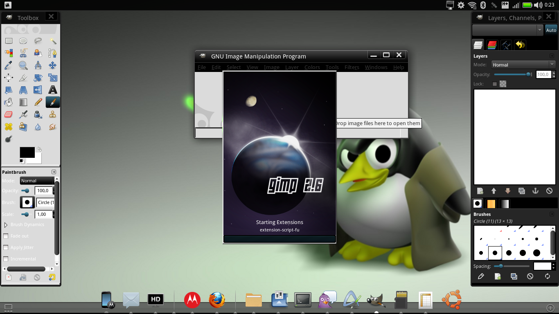Screen dimensions: 559x314
Task: Activate the Zoom magnifier tool
Action: tap(23, 65)
